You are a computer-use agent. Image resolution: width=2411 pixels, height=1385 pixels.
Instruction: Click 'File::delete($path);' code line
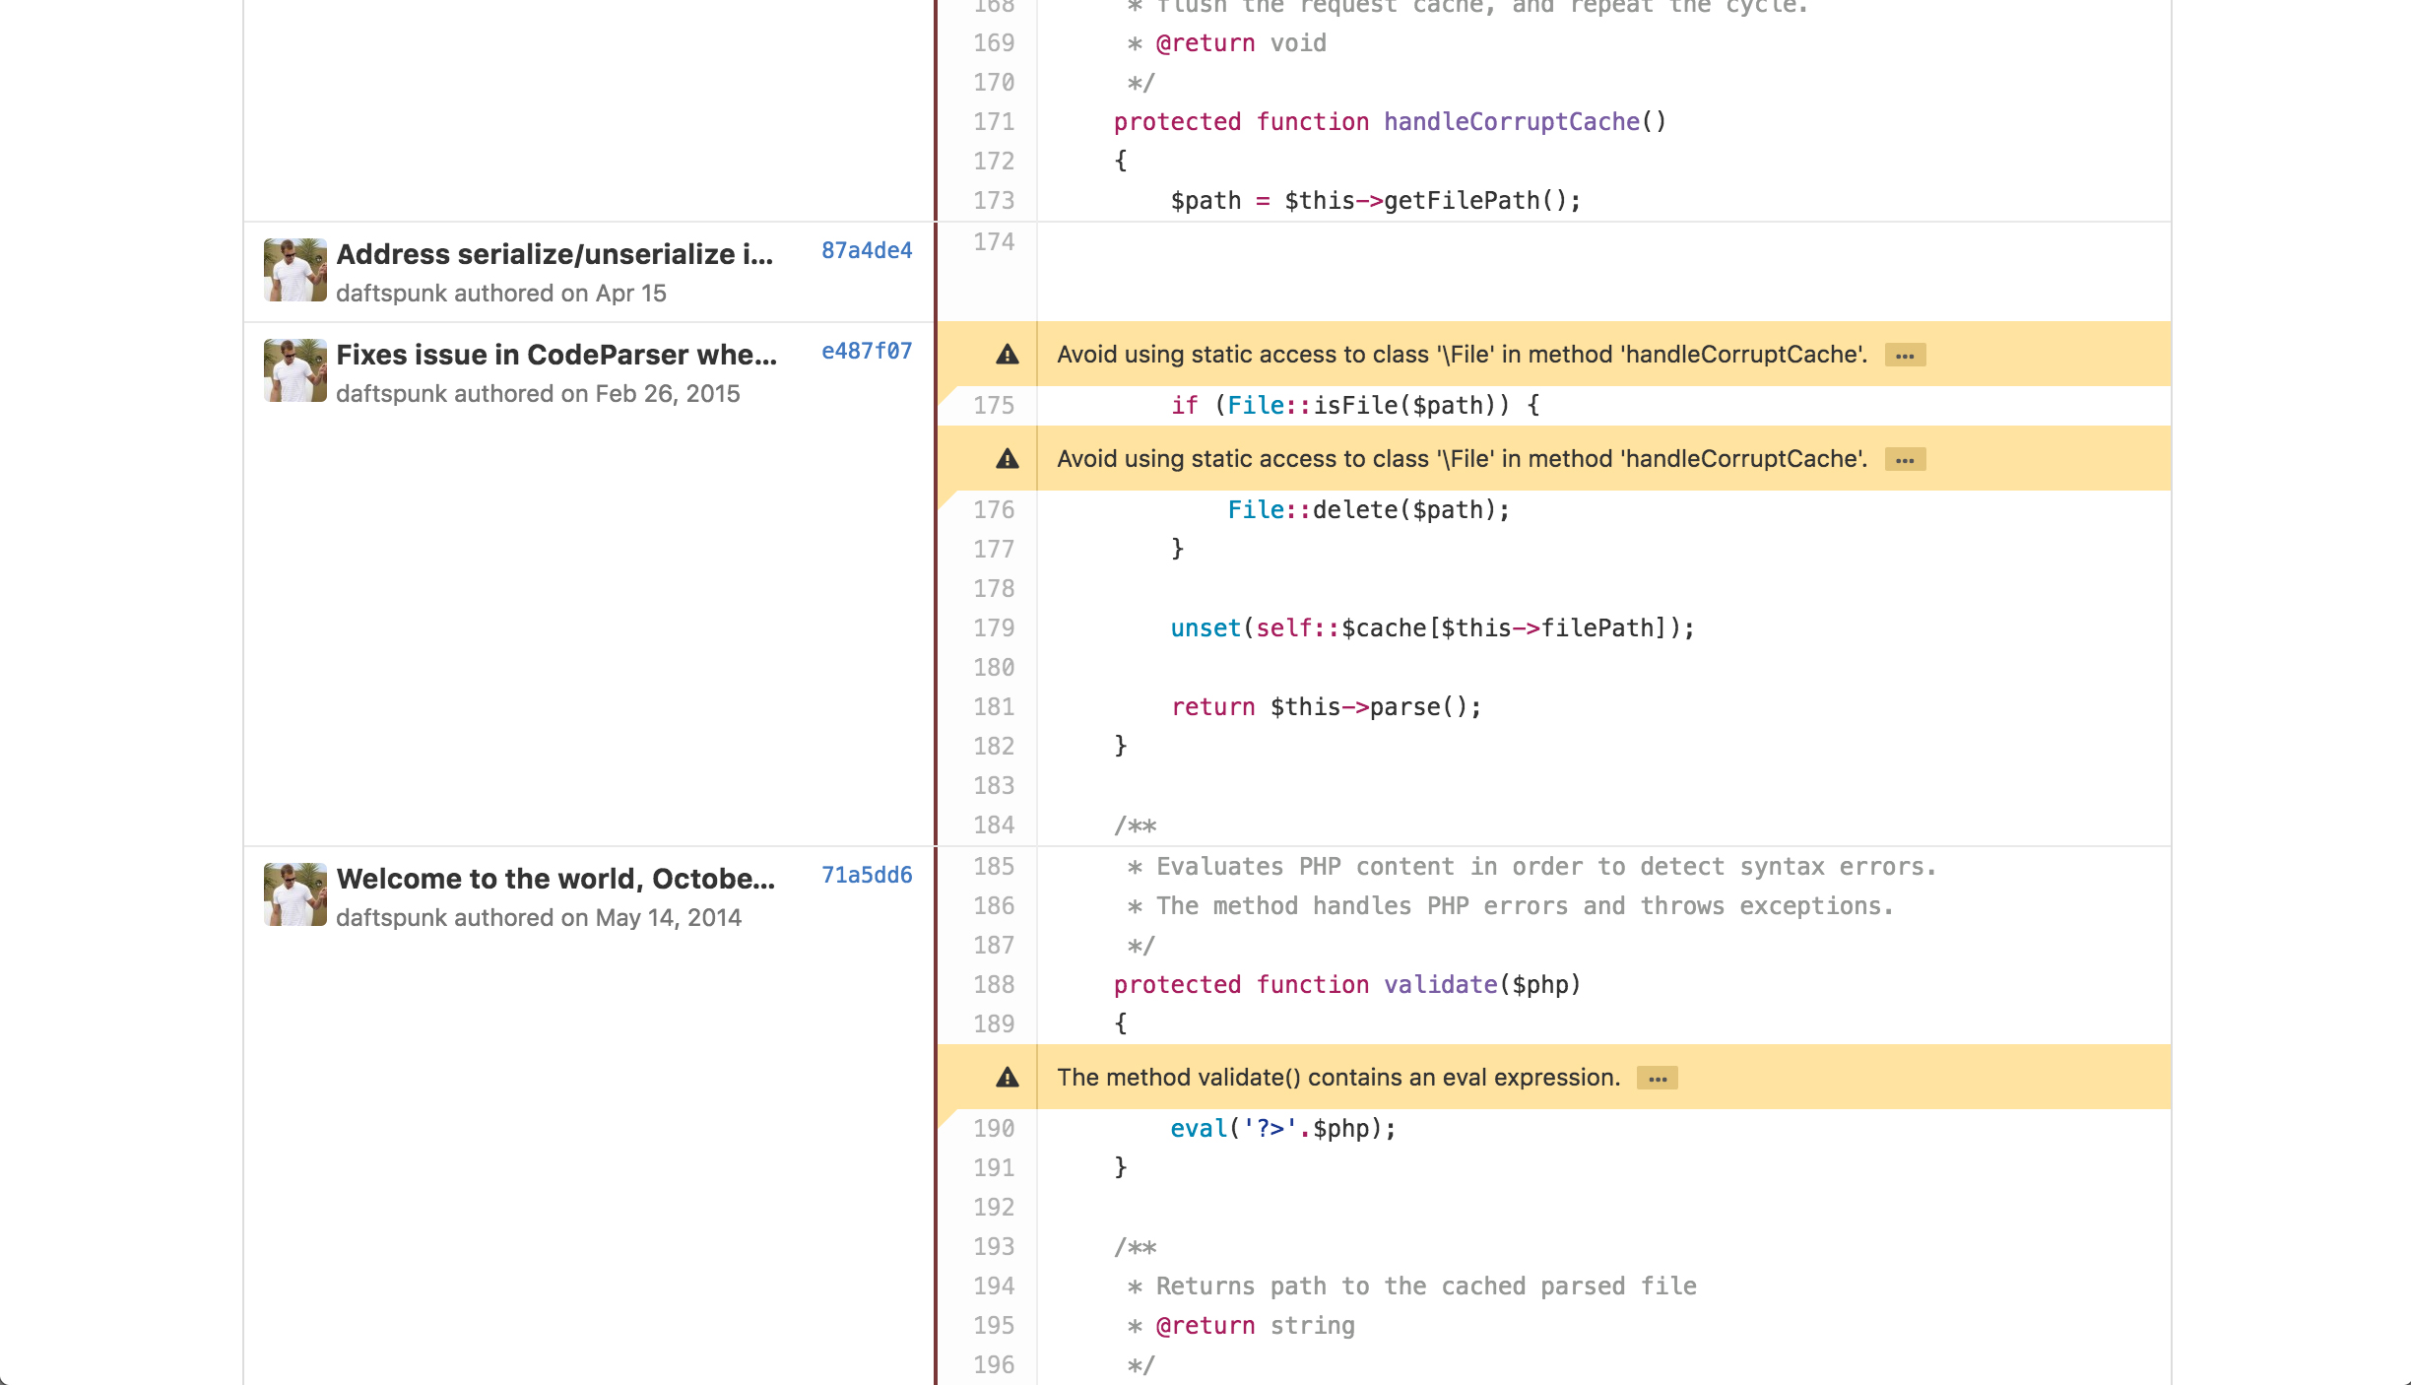point(1368,510)
